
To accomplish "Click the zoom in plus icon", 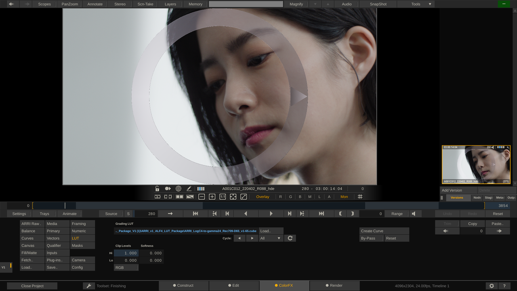I will coord(212,197).
